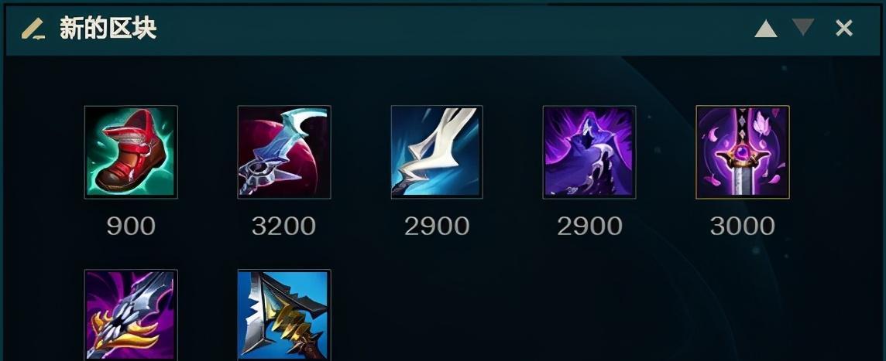This screenshot has height=361, width=886.
Task: Select the red boot item icon
Action: coord(131,152)
